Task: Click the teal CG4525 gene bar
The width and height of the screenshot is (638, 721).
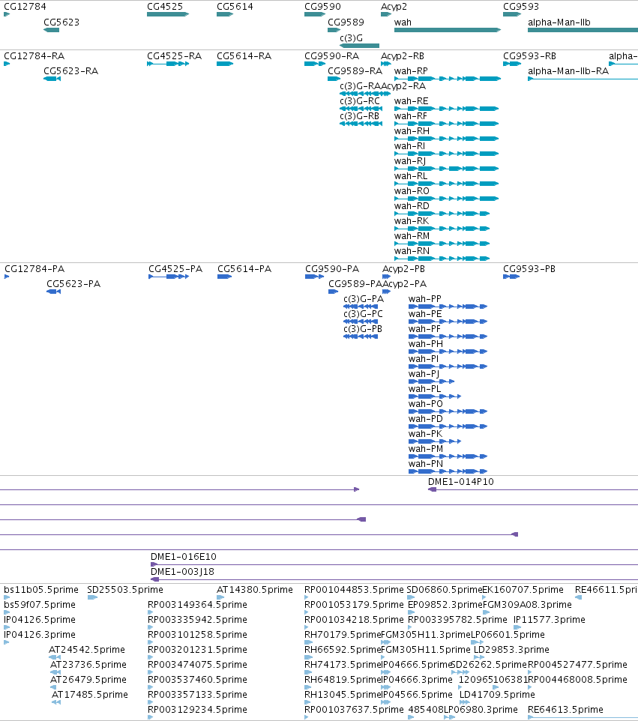Action: pos(168,14)
